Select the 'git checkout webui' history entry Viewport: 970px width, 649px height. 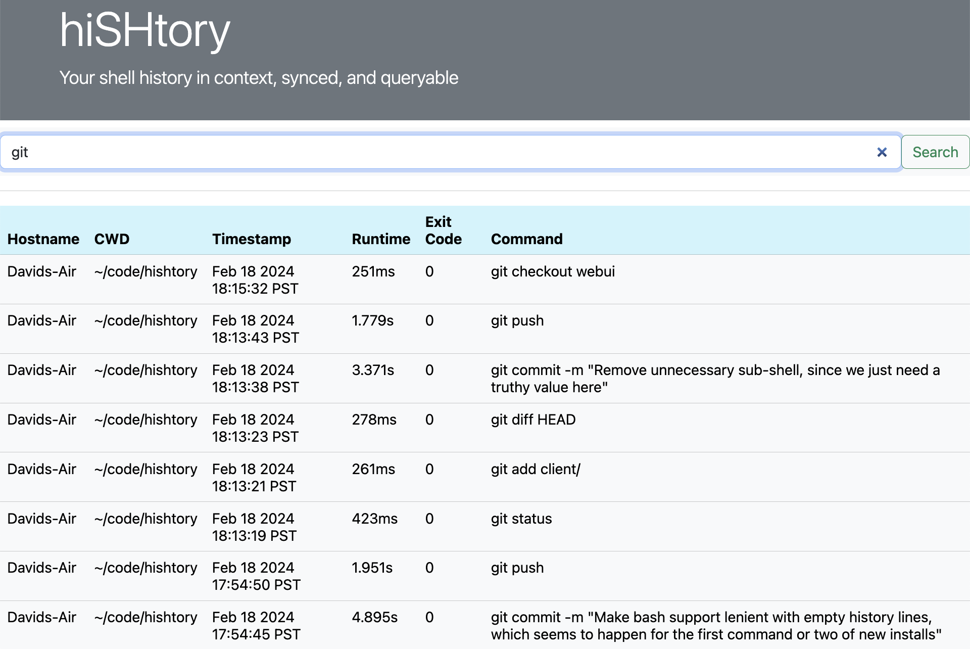point(553,271)
